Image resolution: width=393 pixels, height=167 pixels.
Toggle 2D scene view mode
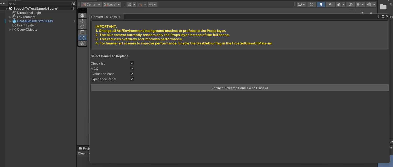(312, 4)
